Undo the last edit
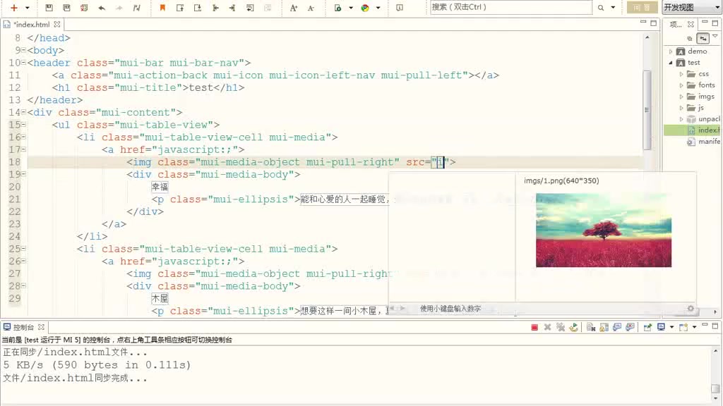 click(x=102, y=8)
